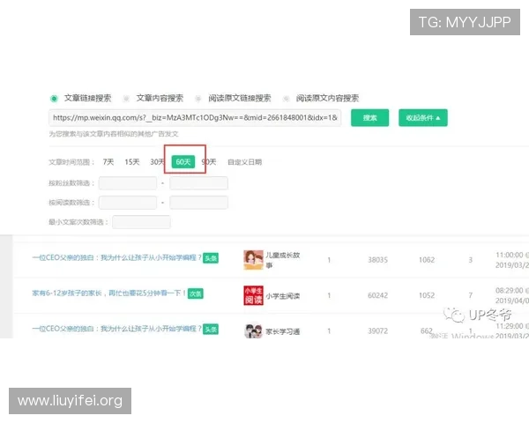Viewport: 529px width, 423px height.
Task: Open the 小学生阅读 account name
Action: point(283,296)
